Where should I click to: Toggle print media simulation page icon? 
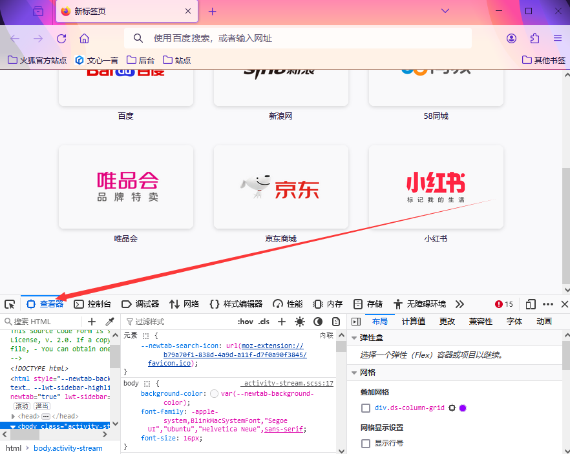pyautogui.click(x=336, y=322)
